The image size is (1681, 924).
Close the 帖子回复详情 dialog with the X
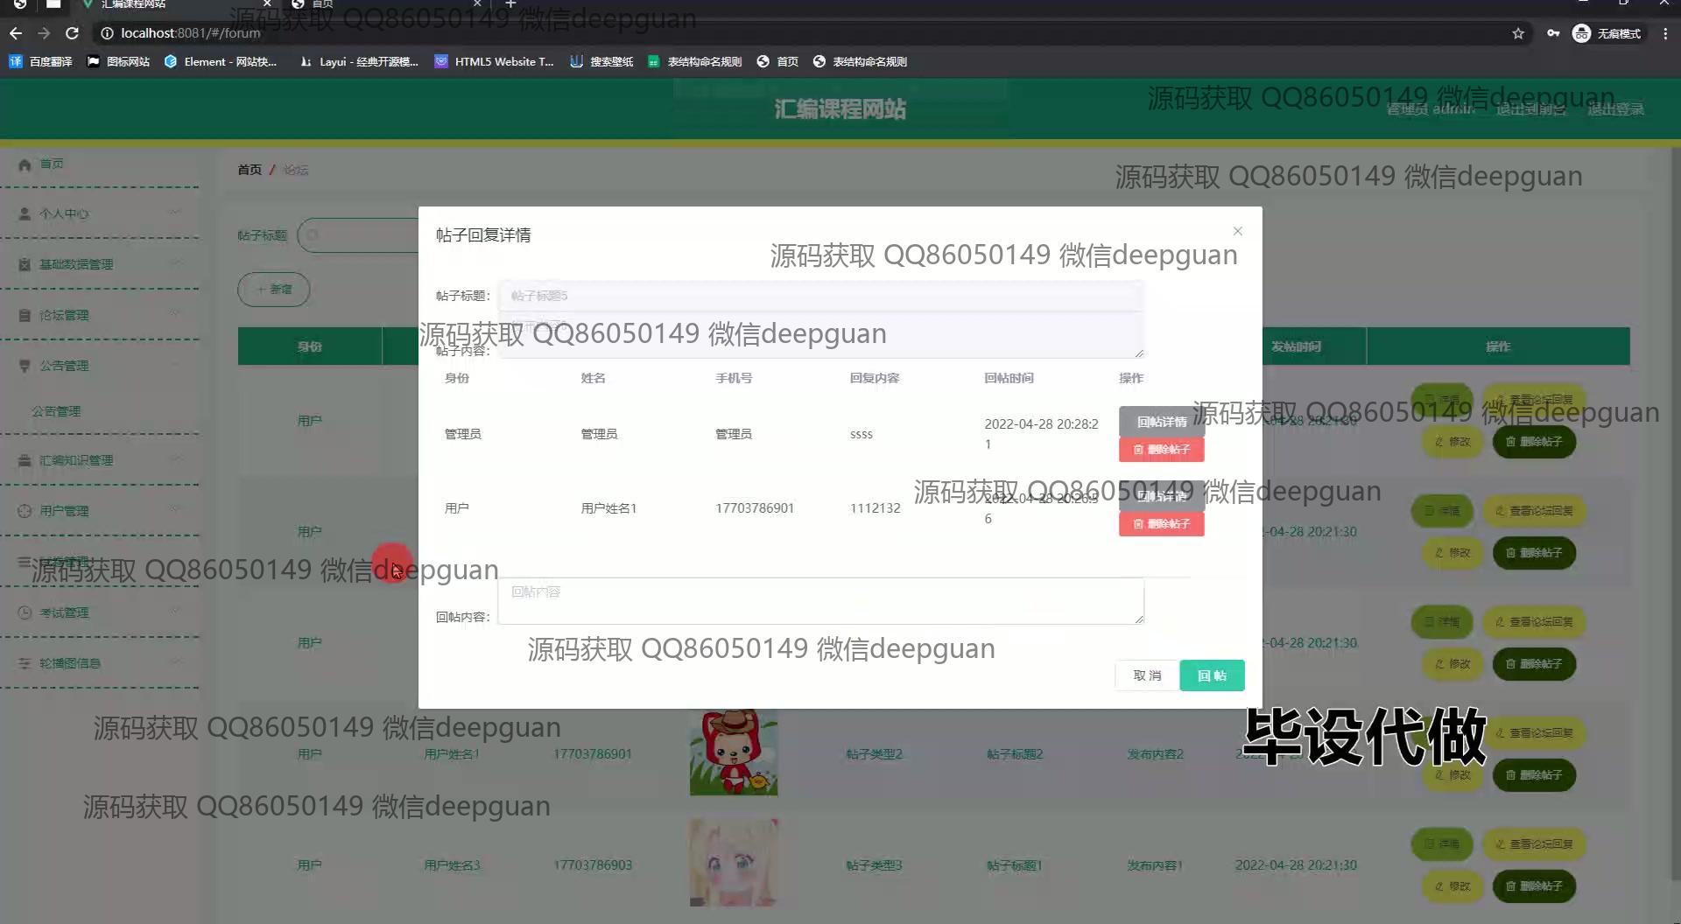[x=1237, y=231]
